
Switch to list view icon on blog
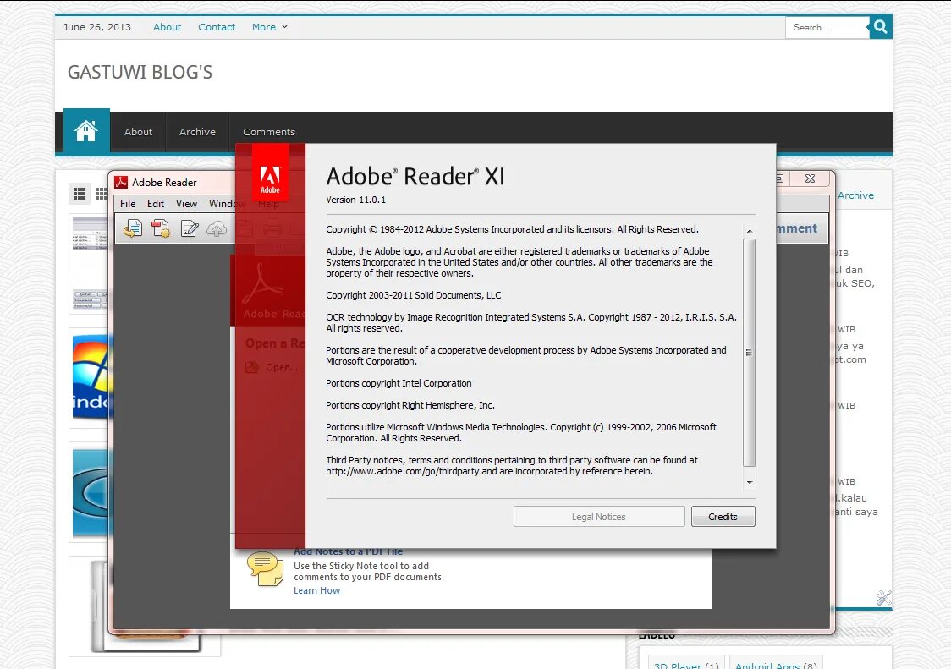(x=80, y=194)
